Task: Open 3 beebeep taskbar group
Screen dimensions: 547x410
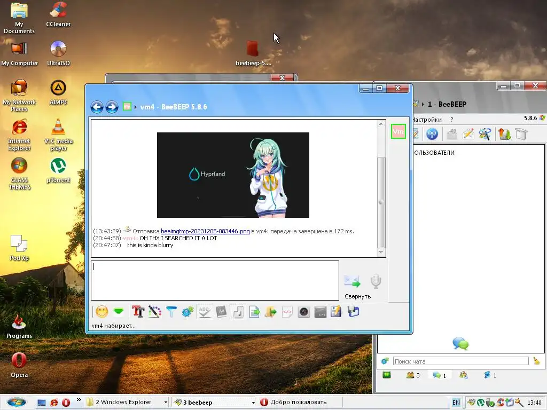Action: click(214, 403)
